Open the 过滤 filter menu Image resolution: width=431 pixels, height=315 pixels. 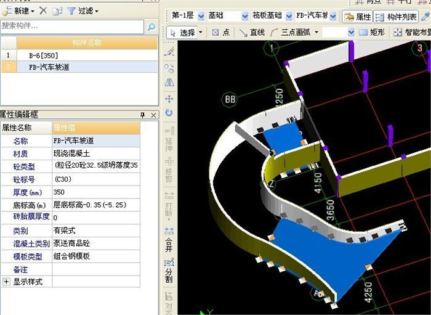83,10
